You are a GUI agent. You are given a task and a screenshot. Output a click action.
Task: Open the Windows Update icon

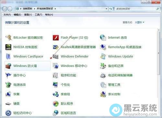pyautogui.click(x=103, y=56)
